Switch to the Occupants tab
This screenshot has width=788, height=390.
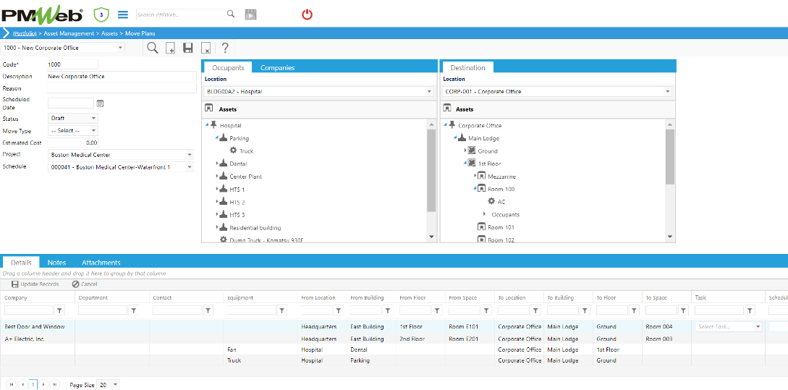click(x=228, y=67)
